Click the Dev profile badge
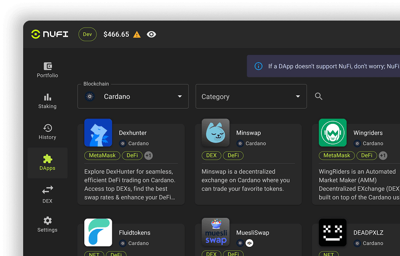This screenshot has width=400, height=256. pyautogui.click(x=87, y=34)
